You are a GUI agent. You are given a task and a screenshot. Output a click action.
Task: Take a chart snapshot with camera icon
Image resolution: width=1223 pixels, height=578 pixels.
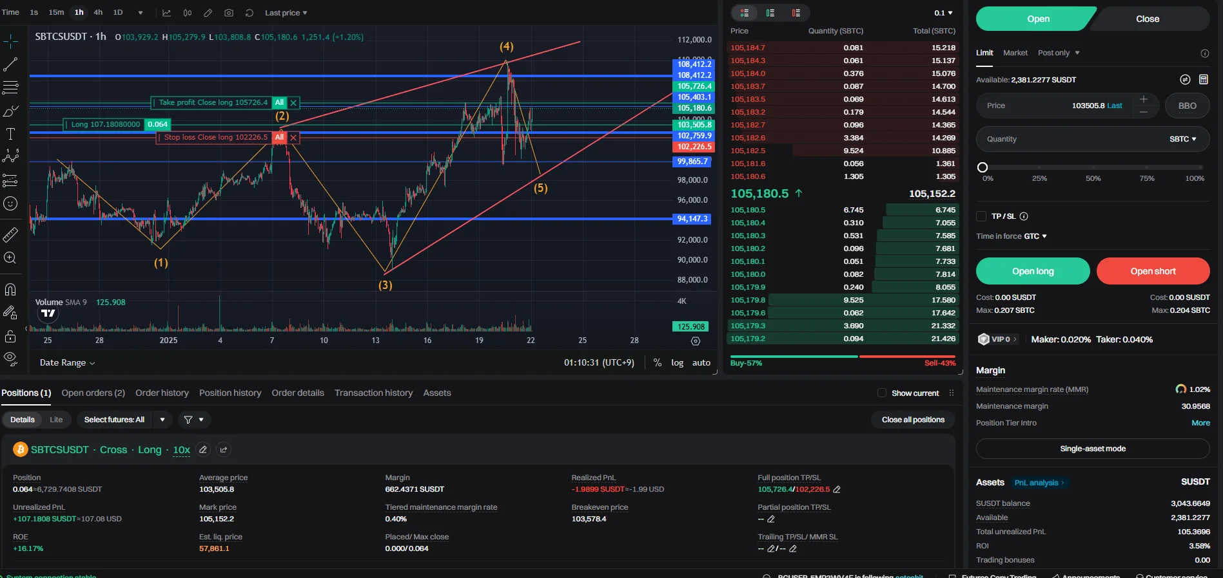tap(229, 13)
